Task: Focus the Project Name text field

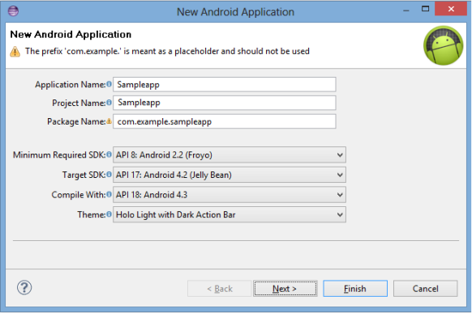Action: (x=225, y=103)
